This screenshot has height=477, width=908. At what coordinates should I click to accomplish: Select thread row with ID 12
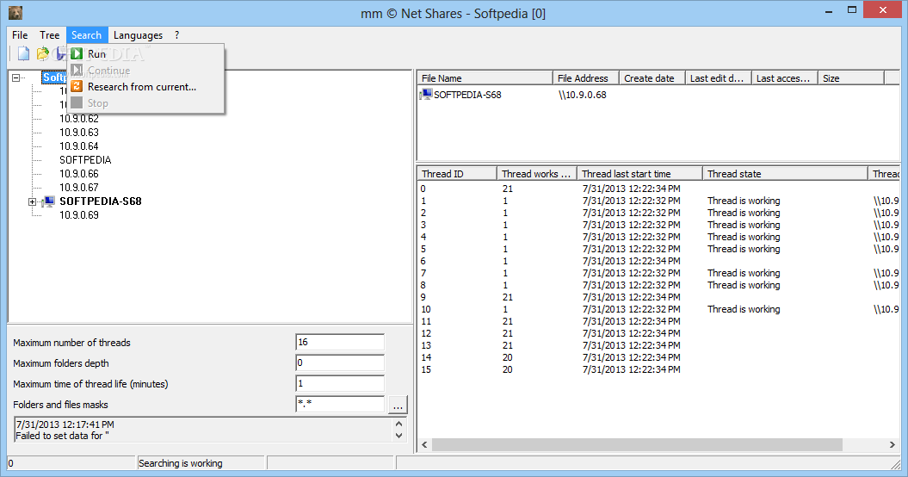(658, 333)
